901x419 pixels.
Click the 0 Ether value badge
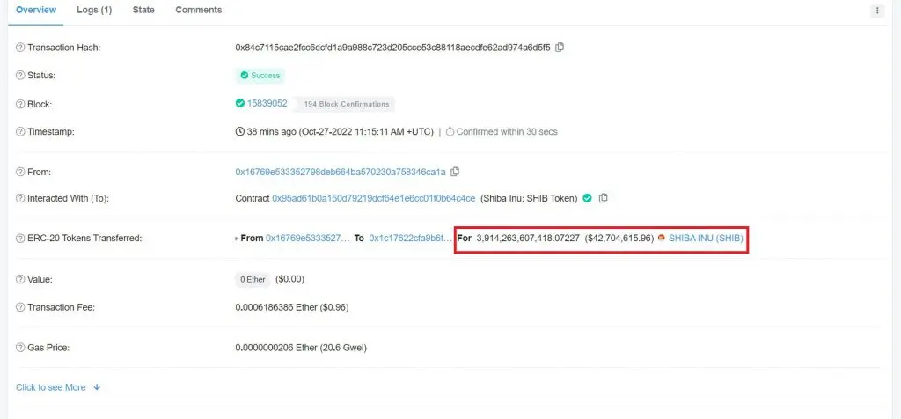coord(253,279)
